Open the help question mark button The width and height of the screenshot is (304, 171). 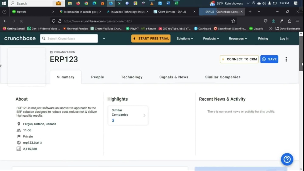coord(287,159)
